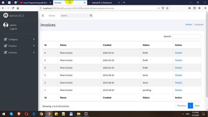Image resolution: width=208 pixels, height=117 pixels.
Task: Open the Windows Start menu
Action: click(4, 114)
